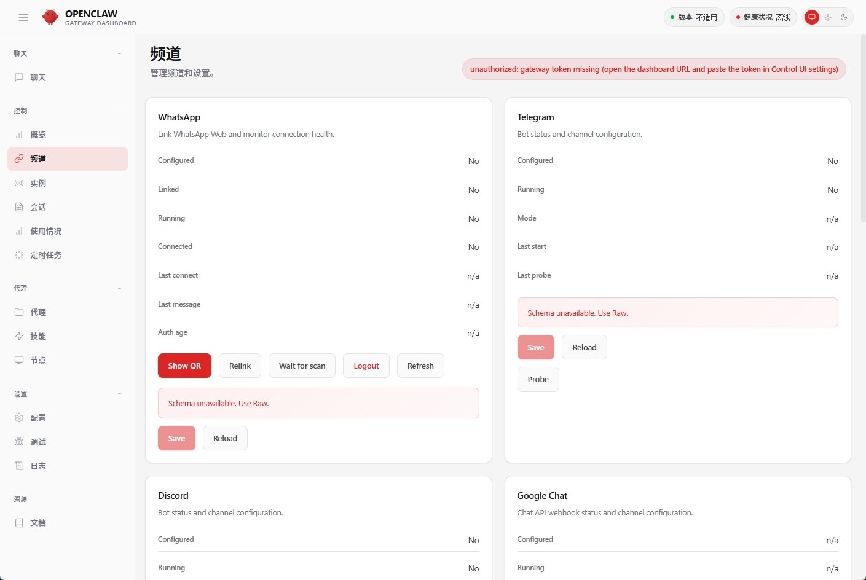Click the OpenClaw red mascot logo
Screen dimensions: 866x580
point(50,17)
